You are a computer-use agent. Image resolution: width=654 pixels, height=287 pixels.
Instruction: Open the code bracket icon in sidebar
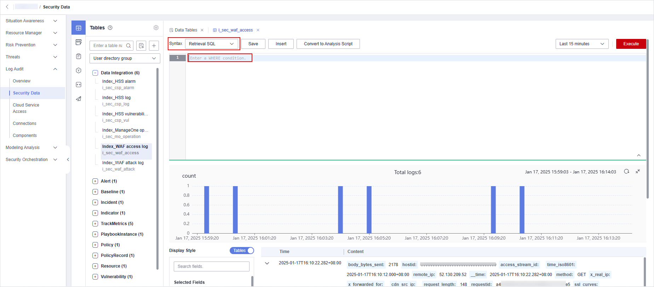79,85
